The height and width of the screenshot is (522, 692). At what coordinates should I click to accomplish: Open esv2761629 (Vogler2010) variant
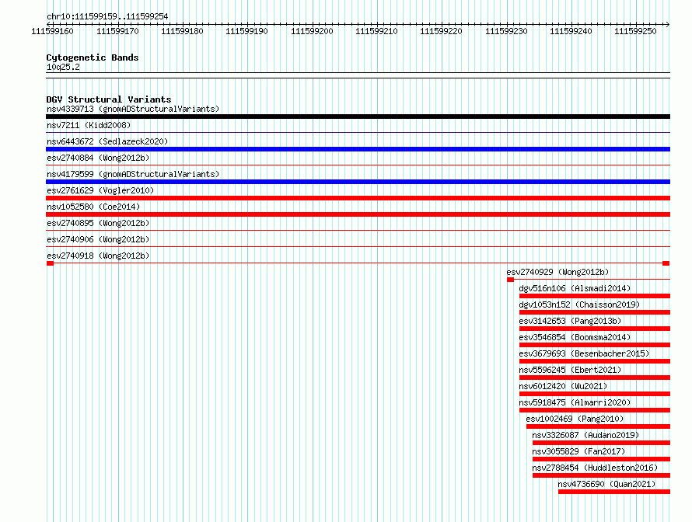click(x=100, y=190)
